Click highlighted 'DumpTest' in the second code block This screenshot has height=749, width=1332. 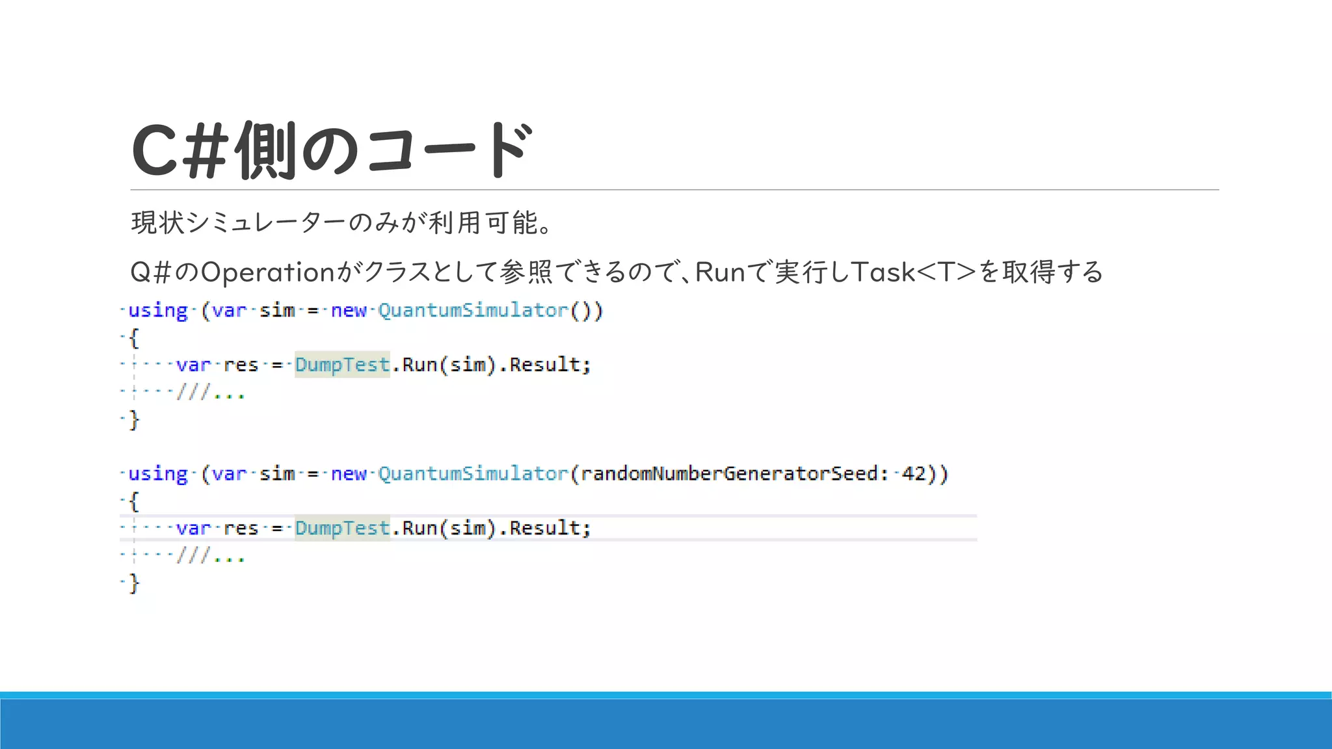click(x=342, y=527)
